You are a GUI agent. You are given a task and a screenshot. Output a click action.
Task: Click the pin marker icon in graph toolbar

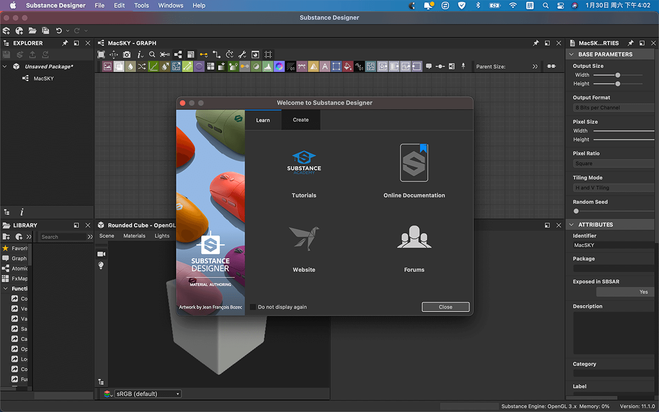(463, 66)
